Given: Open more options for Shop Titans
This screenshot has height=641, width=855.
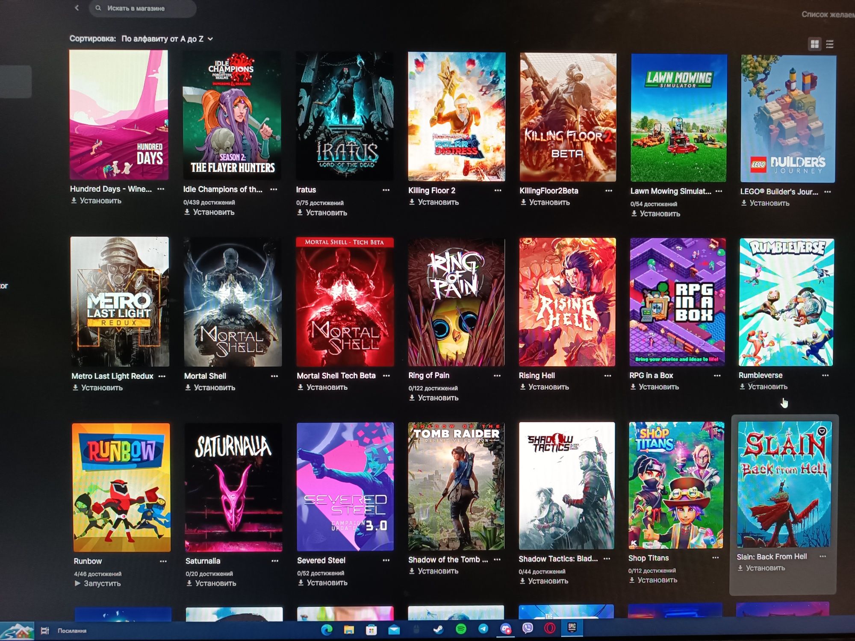Looking at the screenshot, I should pyautogui.click(x=716, y=557).
